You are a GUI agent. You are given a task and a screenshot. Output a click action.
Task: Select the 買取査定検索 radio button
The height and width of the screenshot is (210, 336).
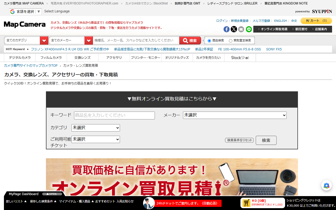pyautogui.click(x=230, y=41)
